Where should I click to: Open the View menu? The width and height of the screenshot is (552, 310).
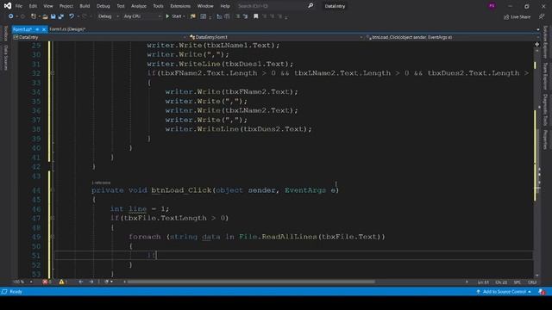(48, 6)
